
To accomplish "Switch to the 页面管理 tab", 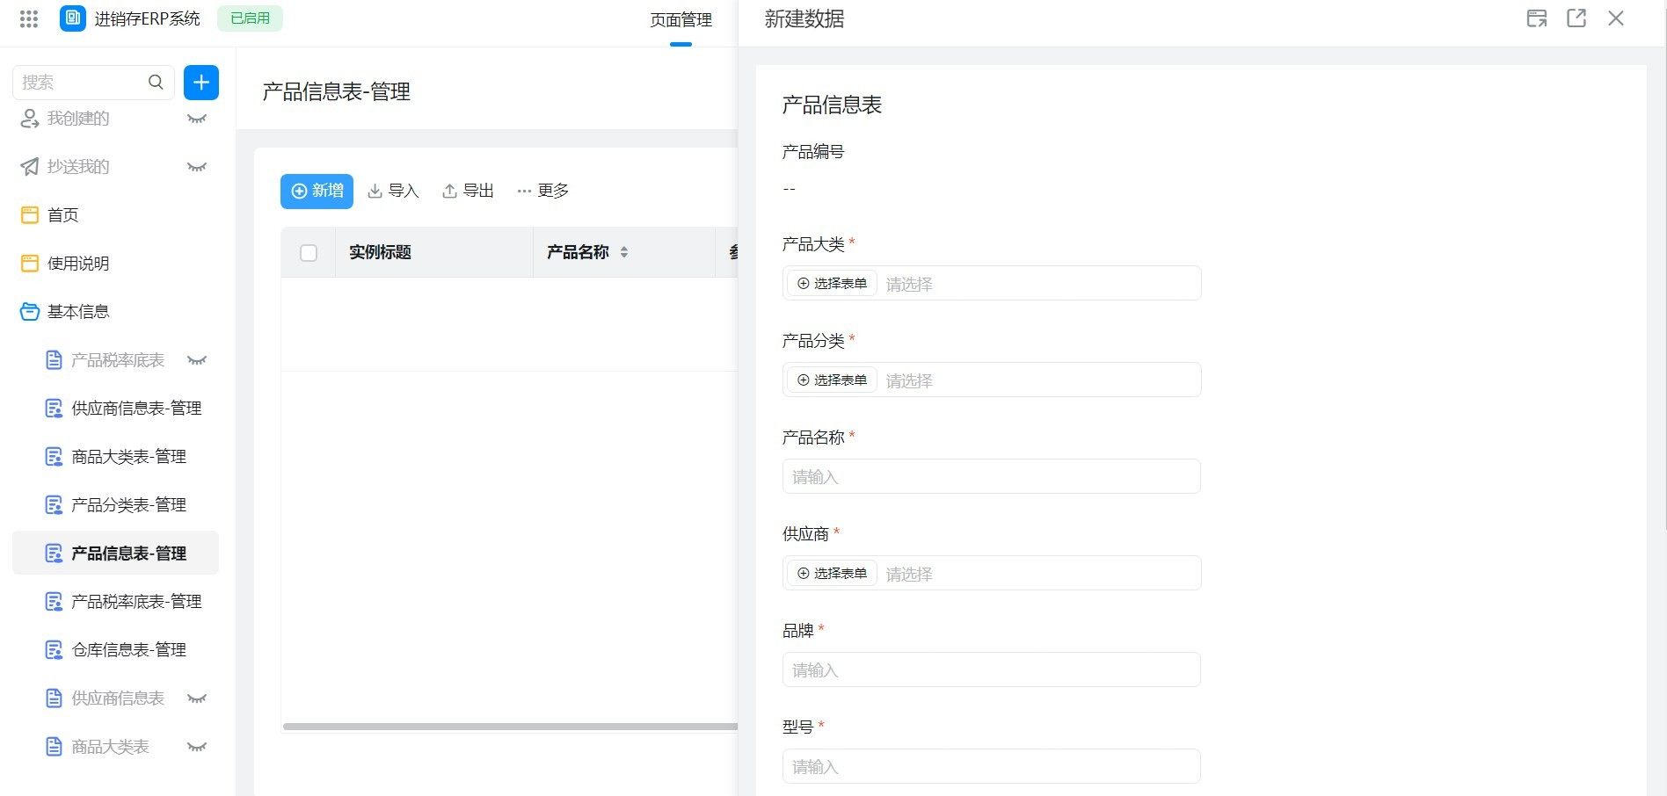I will tap(681, 20).
